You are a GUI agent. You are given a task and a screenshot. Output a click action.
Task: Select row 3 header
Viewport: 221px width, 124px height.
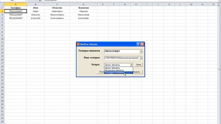pos(2,14)
